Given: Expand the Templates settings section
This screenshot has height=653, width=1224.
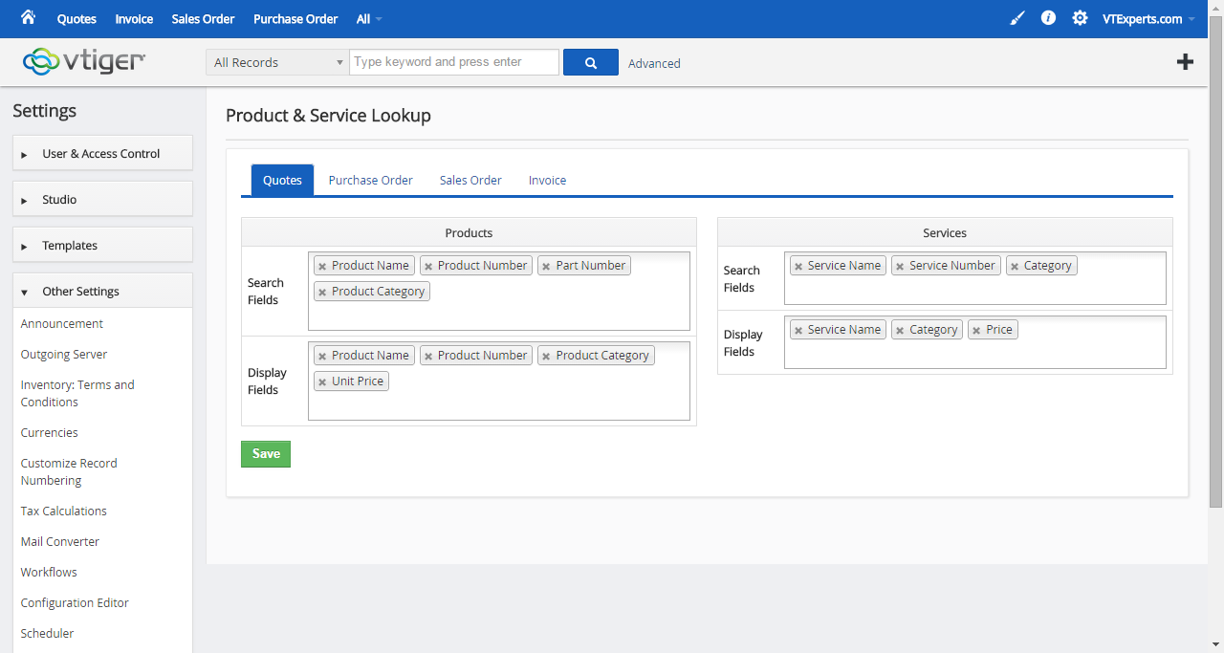Looking at the screenshot, I should pos(102,246).
